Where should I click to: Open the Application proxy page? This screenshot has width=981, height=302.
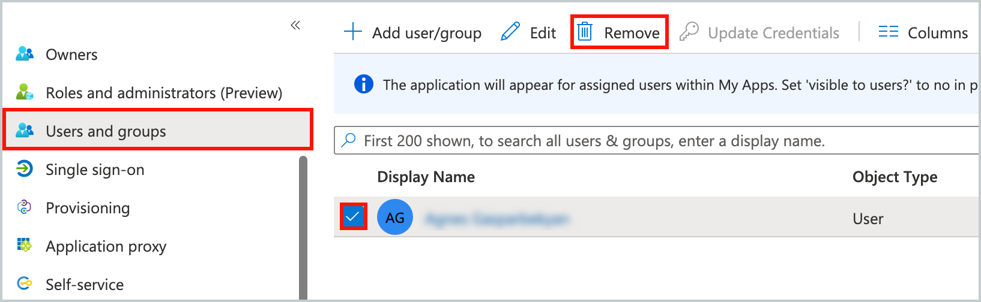[x=106, y=246]
